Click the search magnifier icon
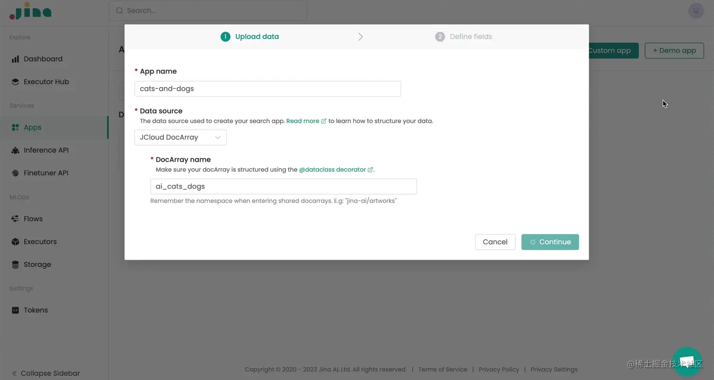The image size is (714, 380). (119, 11)
